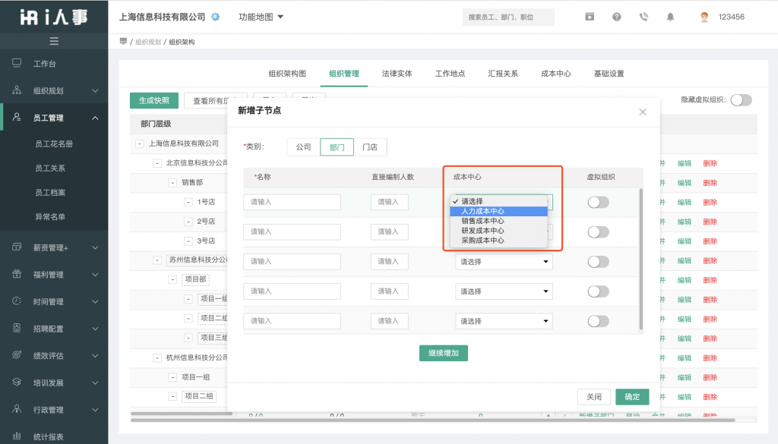Viewport: 778px width, 444px height.
Task: Click the 福利管理 gift icon
Action: [x=17, y=274]
